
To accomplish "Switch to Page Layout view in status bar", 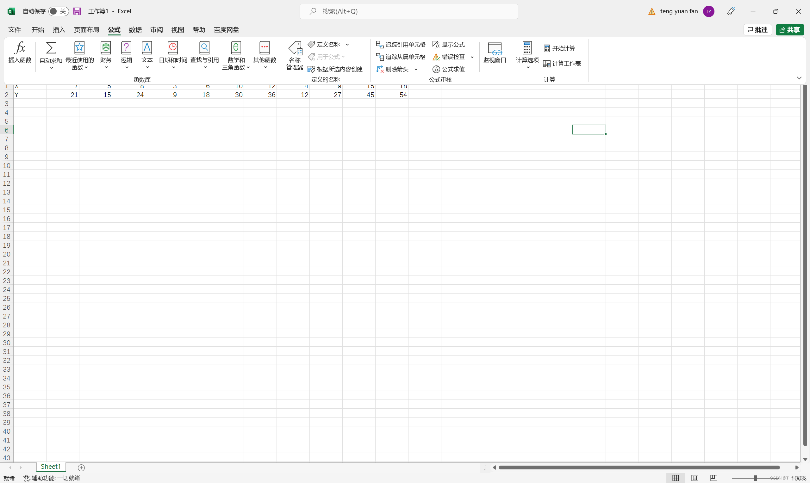I will [x=695, y=478].
